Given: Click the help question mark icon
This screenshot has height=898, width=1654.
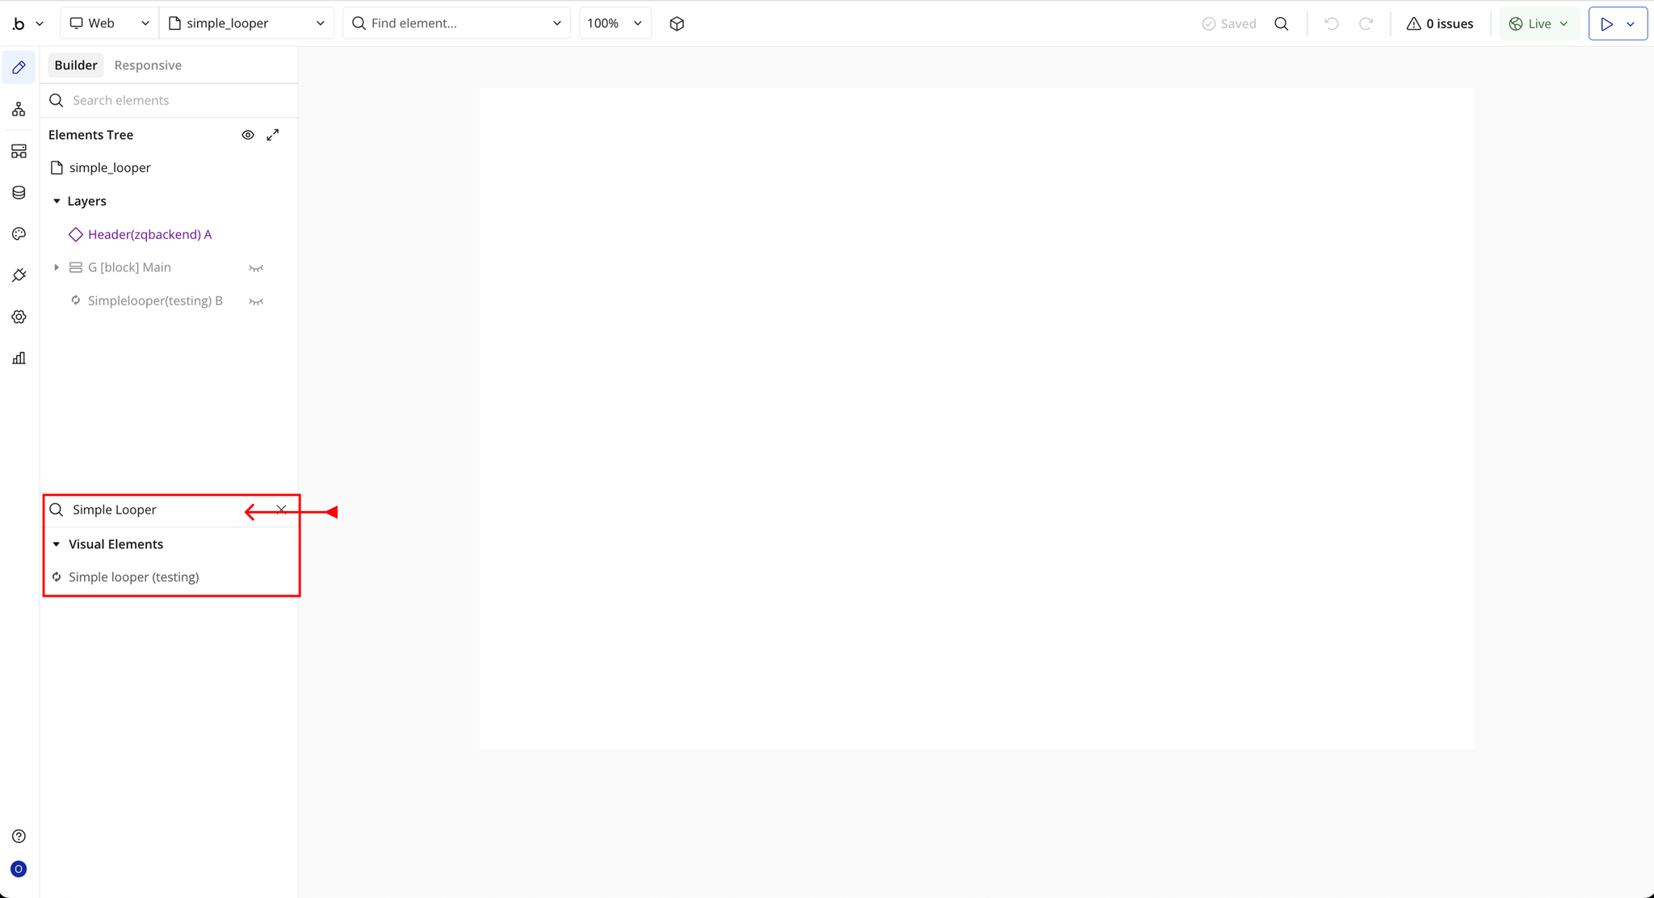Looking at the screenshot, I should pyautogui.click(x=19, y=836).
